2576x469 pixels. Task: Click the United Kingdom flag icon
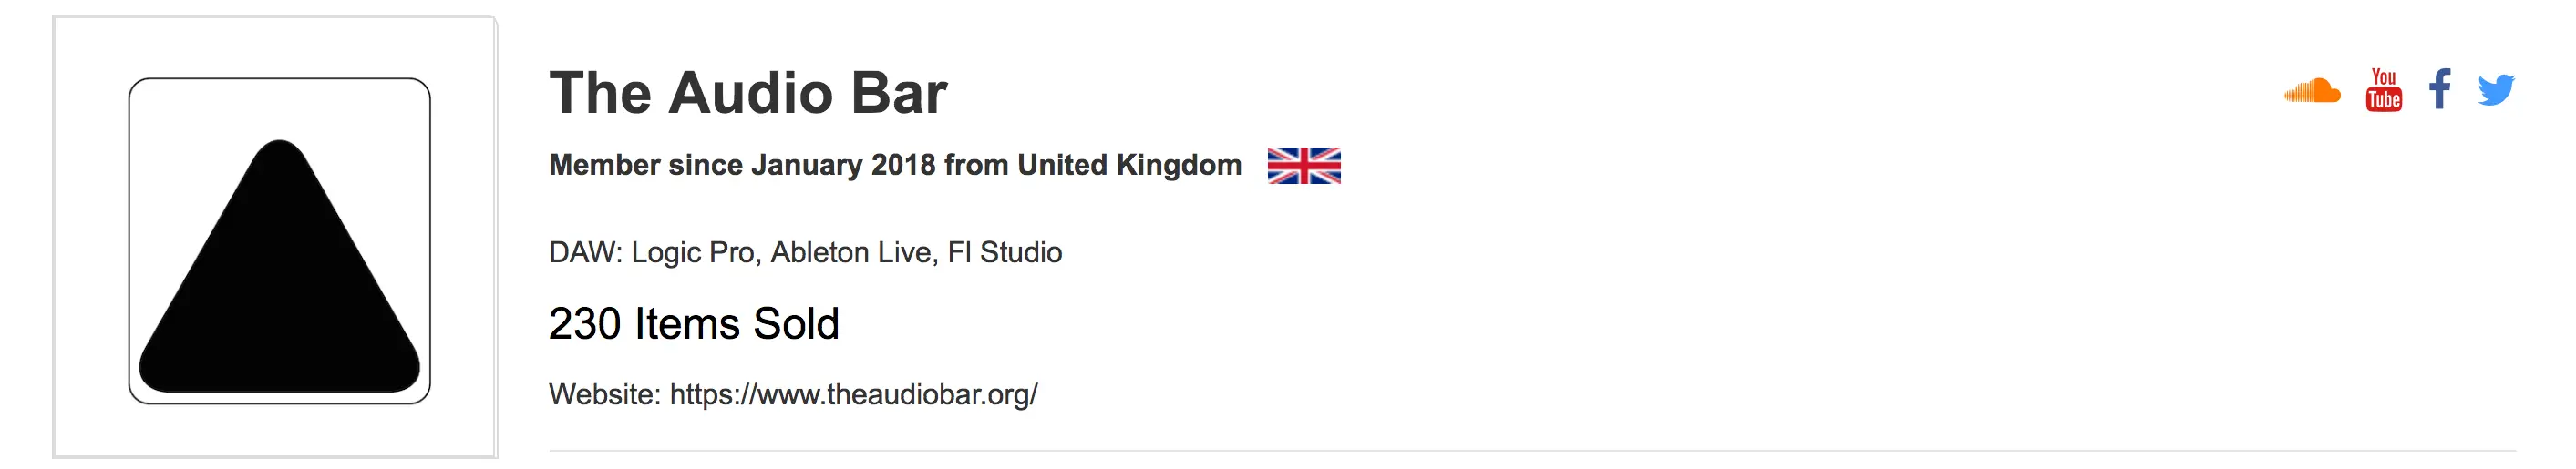click(x=1304, y=165)
